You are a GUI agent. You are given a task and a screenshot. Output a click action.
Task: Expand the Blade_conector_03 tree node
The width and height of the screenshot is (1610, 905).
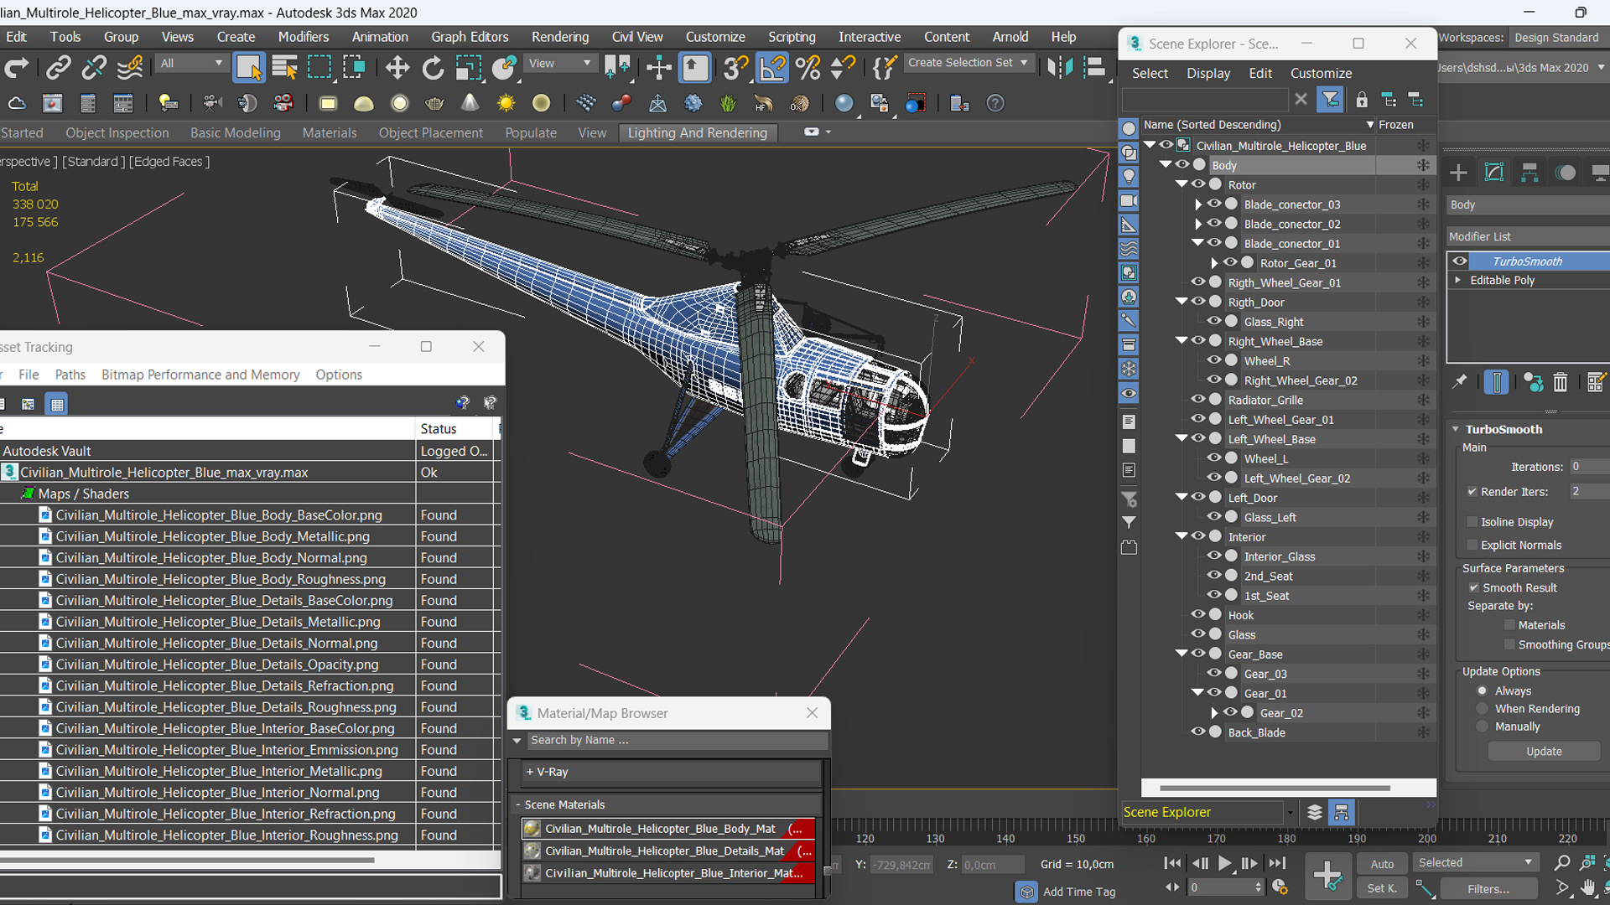coord(1198,204)
